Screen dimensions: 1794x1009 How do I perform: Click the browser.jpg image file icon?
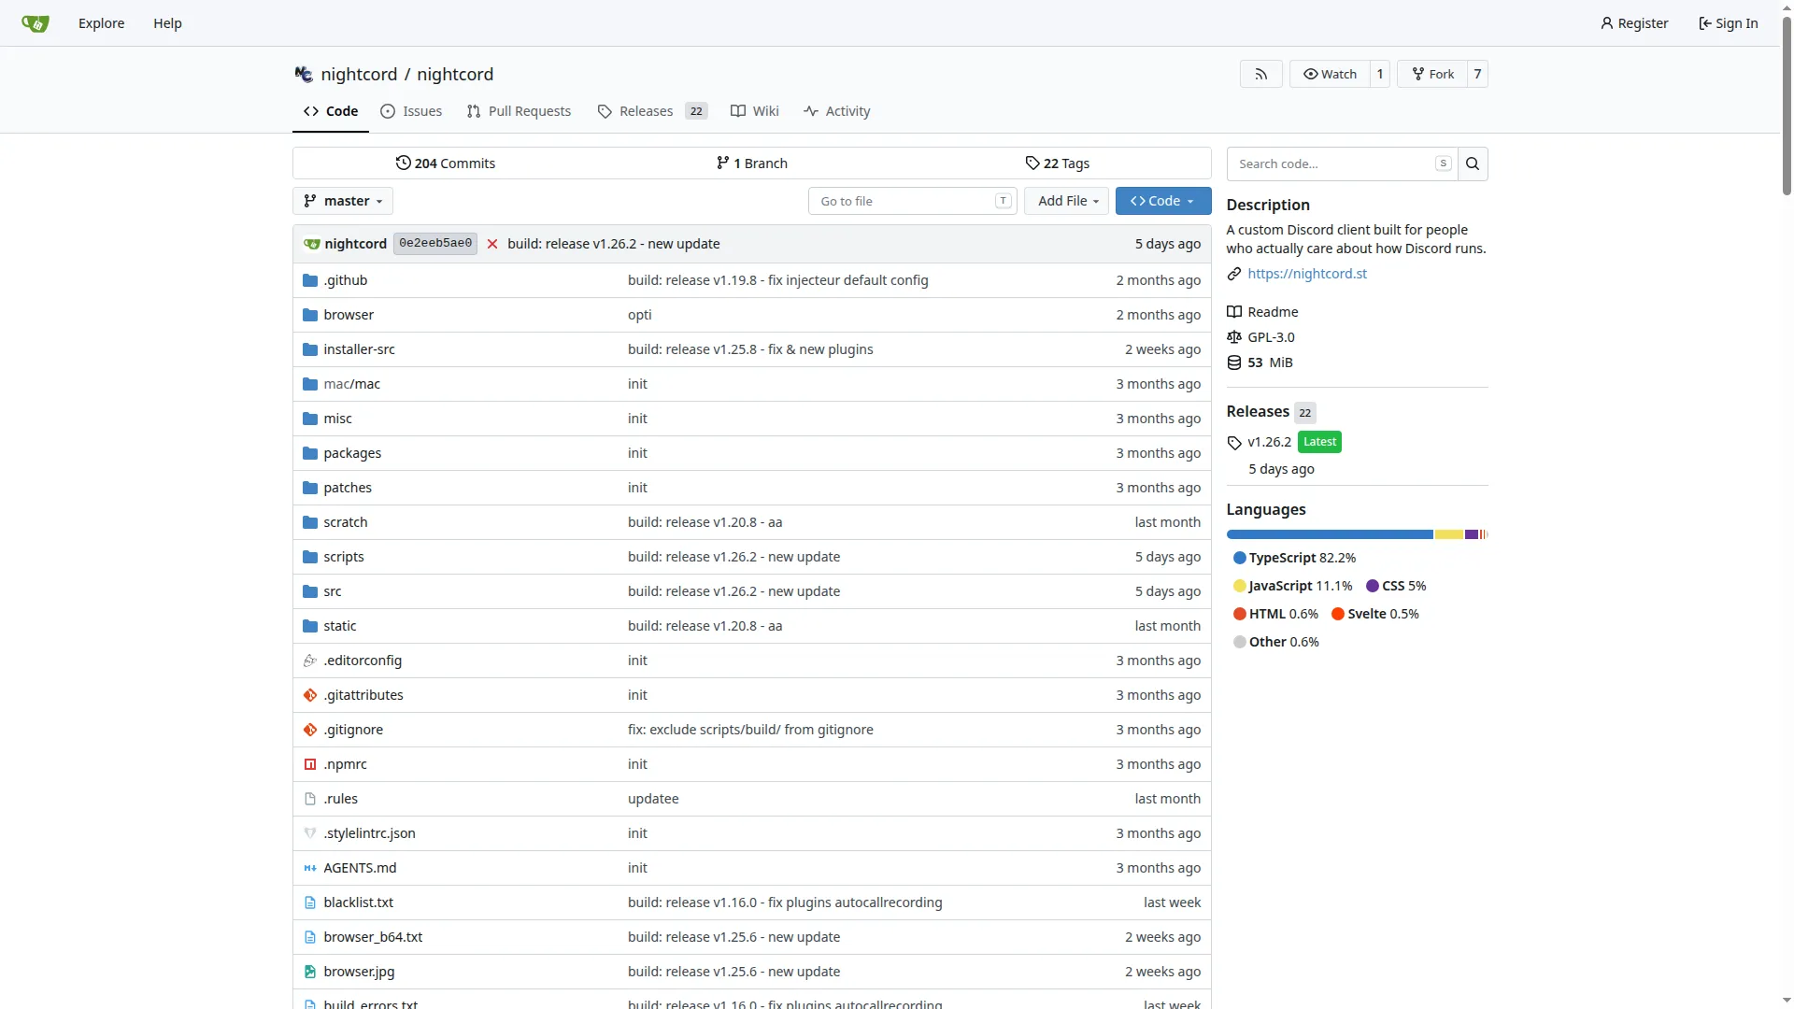(310, 972)
